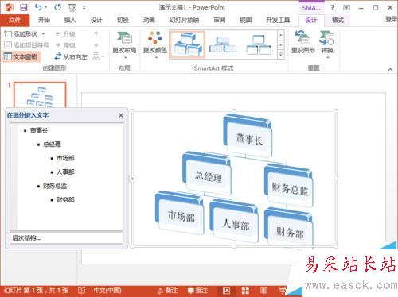
Task: Click the 总经理 bullet in text pane
Action: 52,145
